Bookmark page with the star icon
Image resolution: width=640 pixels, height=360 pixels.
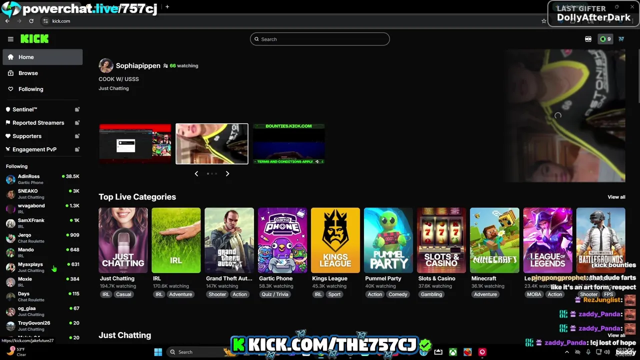(544, 21)
